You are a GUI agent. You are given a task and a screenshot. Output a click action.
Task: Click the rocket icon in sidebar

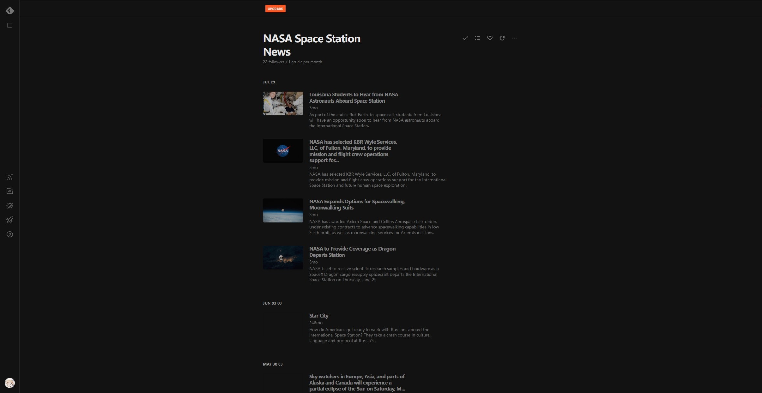click(10, 220)
